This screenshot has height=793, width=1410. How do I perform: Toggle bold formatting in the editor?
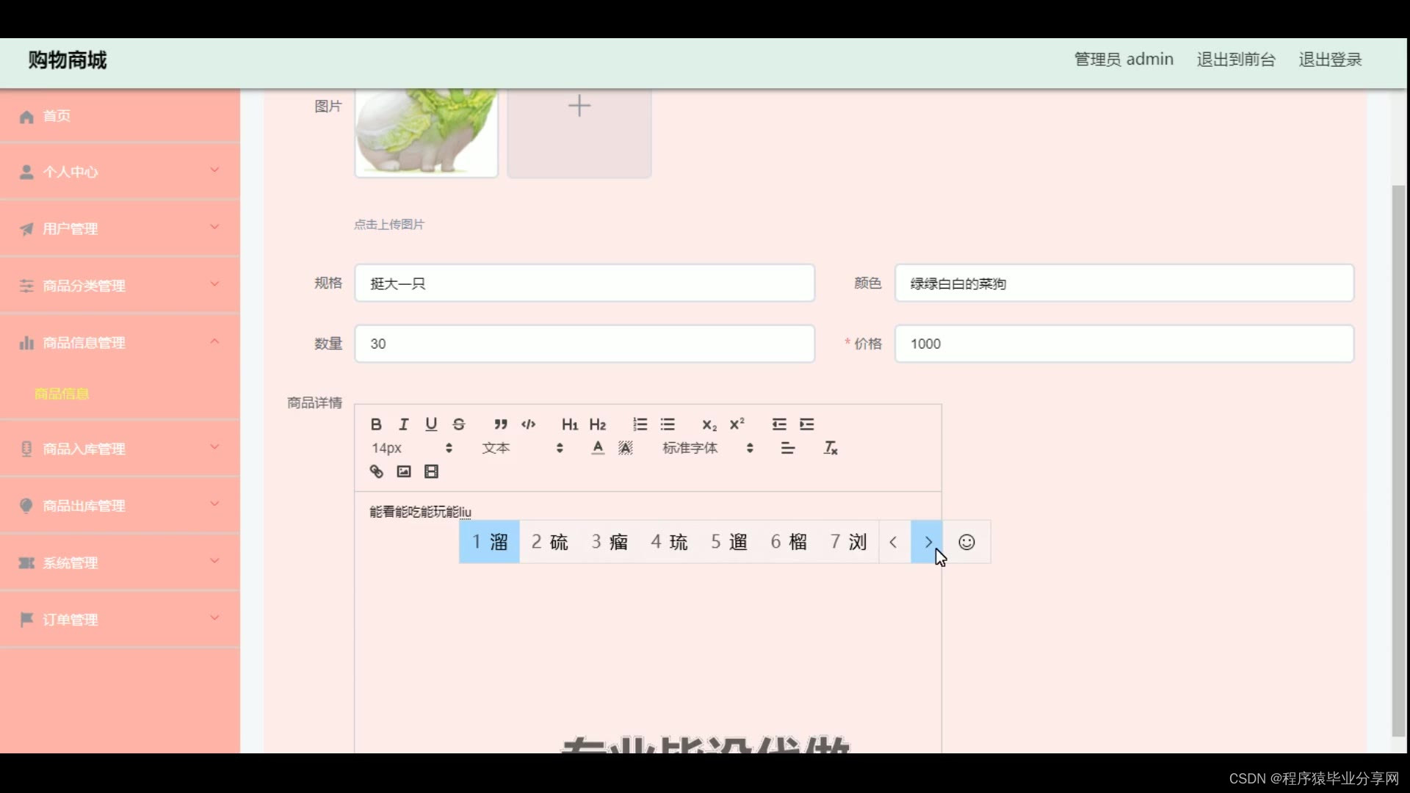tap(376, 424)
